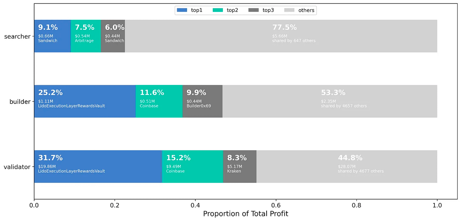
Task: Click the "validator" y-axis label
Action: [x=17, y=167]
